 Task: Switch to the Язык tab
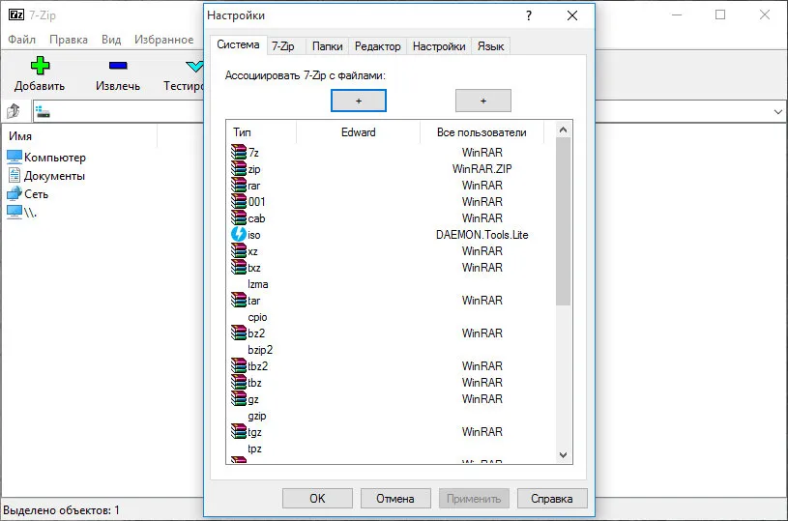(490, 46)
